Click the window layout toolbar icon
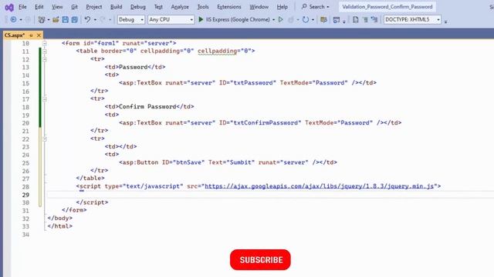The width and height of the screenshot is (494, 277). pos(337,19)
